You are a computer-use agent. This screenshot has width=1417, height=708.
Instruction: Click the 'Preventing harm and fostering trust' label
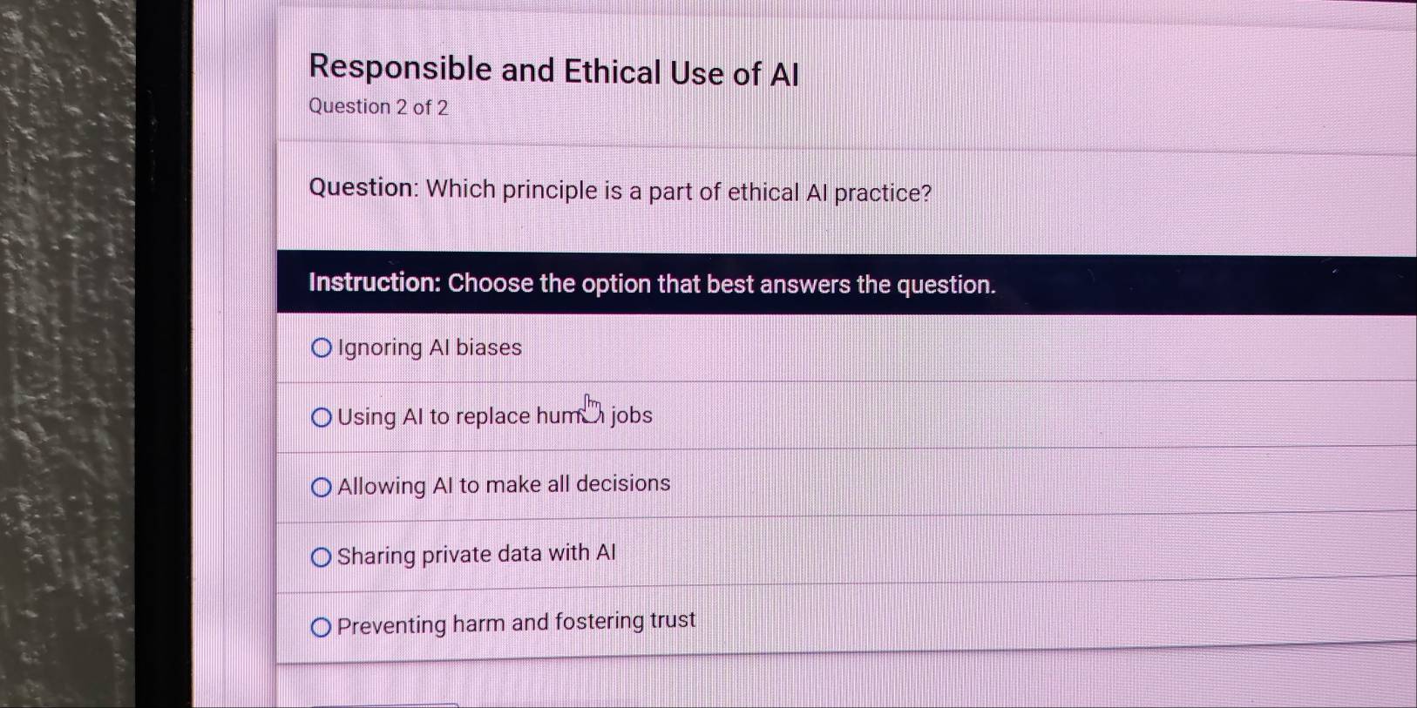coord(516,623)
